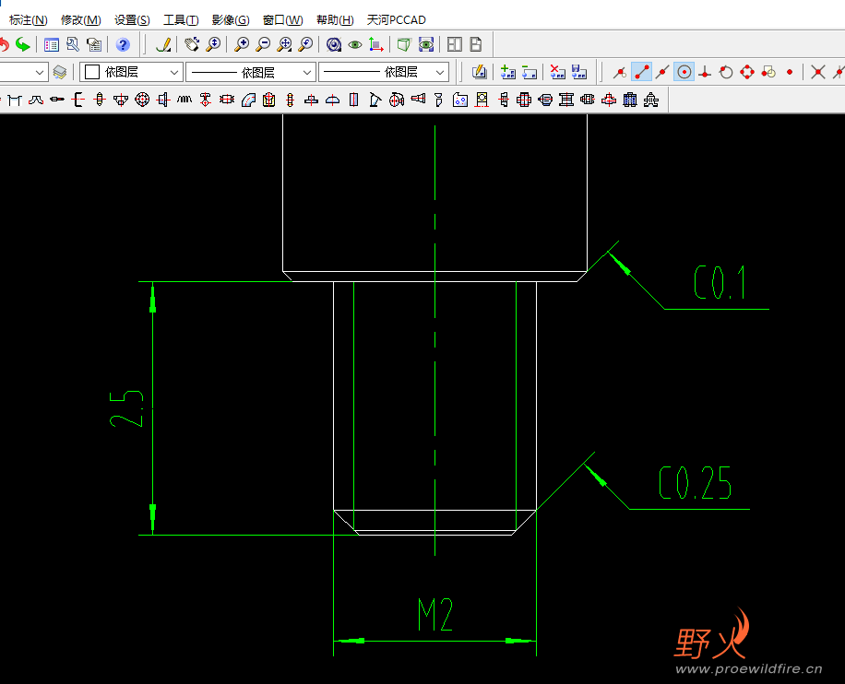845x684 pixels.
Task: Click the blue help question mark icon
Action: (x=123, y=44)
